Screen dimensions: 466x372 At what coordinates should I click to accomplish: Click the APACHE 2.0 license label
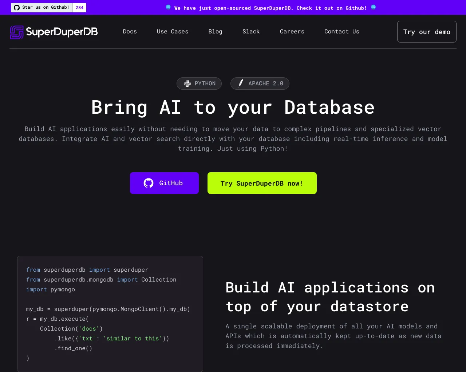click(x=266, y=84)
